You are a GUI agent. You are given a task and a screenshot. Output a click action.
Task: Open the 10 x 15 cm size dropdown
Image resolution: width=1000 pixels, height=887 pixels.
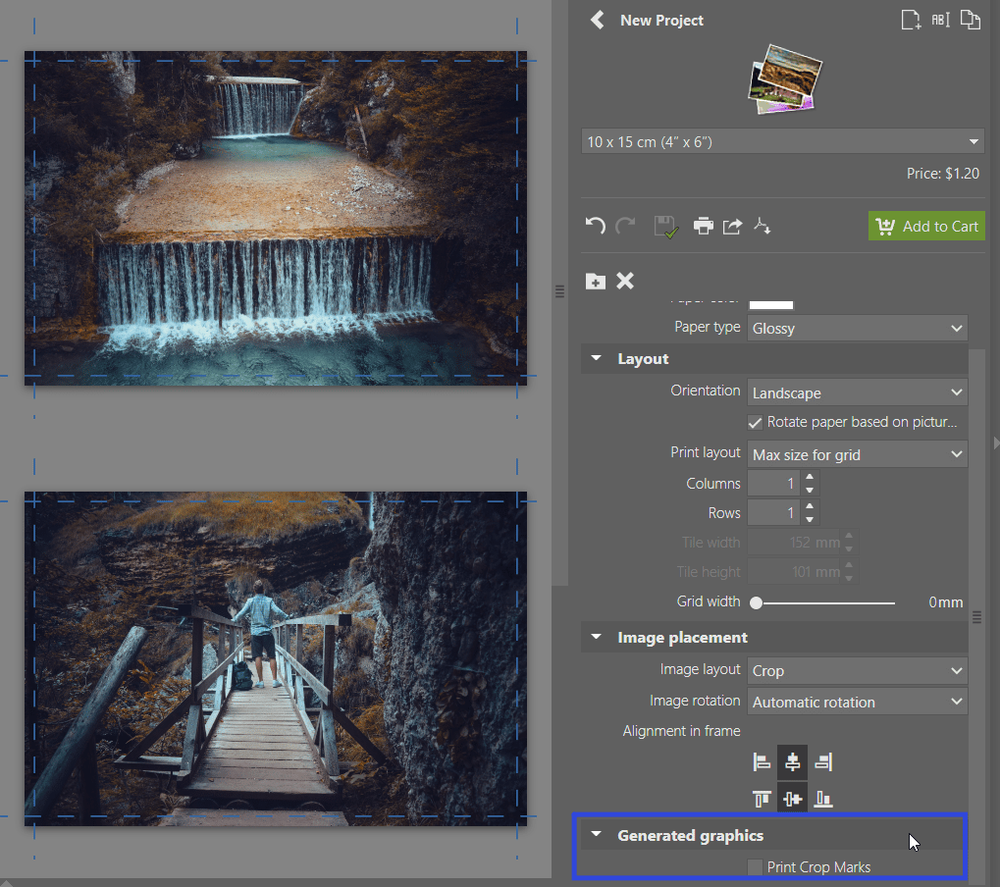(782, 141)
